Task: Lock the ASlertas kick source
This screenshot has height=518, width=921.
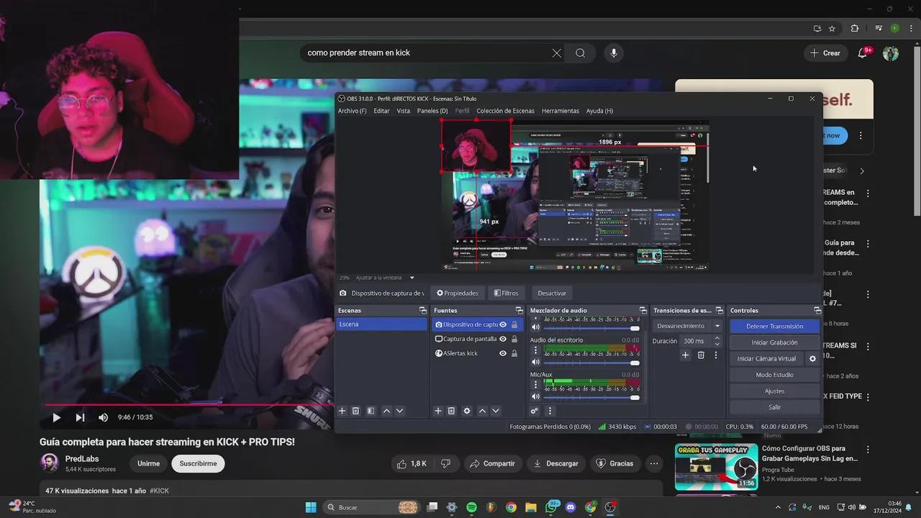Action: click(514, 353)
